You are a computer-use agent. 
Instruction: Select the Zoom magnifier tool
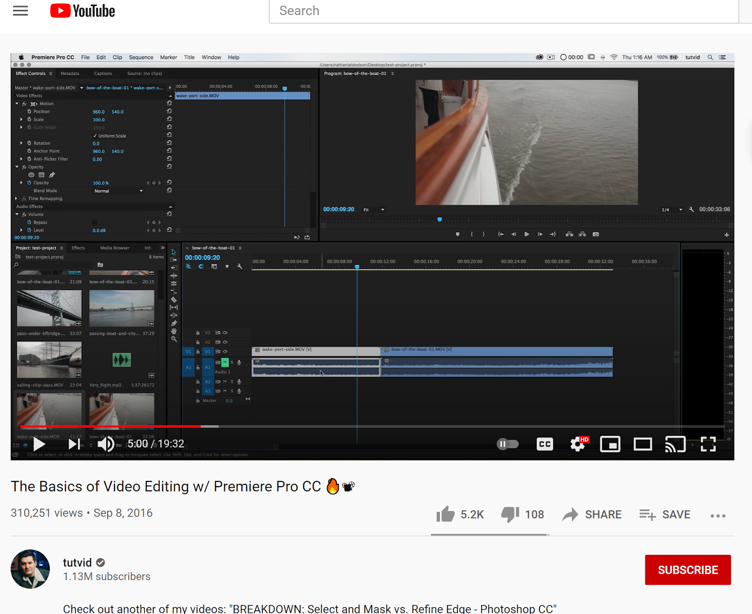pyautogui.click(x=173, y=339)
